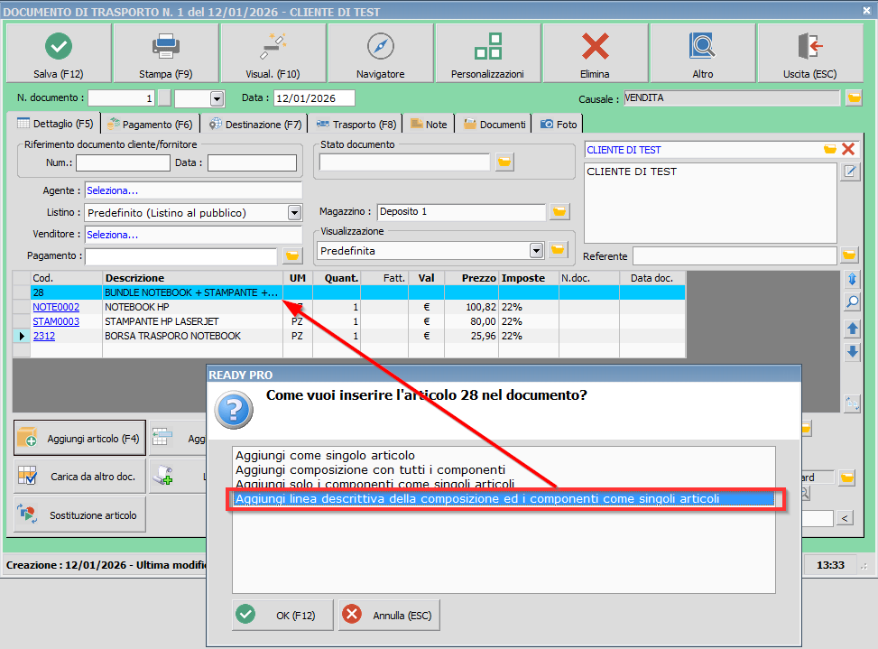Viewport: 878px width, 649px height.
Task: Open Visualizzazione folder icon
Action: point(558,250)
